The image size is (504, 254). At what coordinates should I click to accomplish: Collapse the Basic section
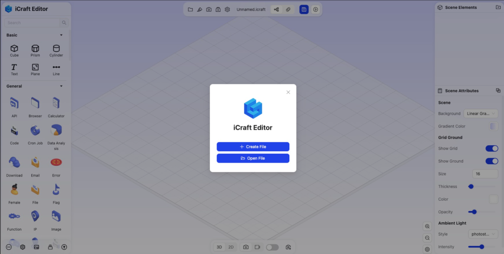(x=62, y=35)
